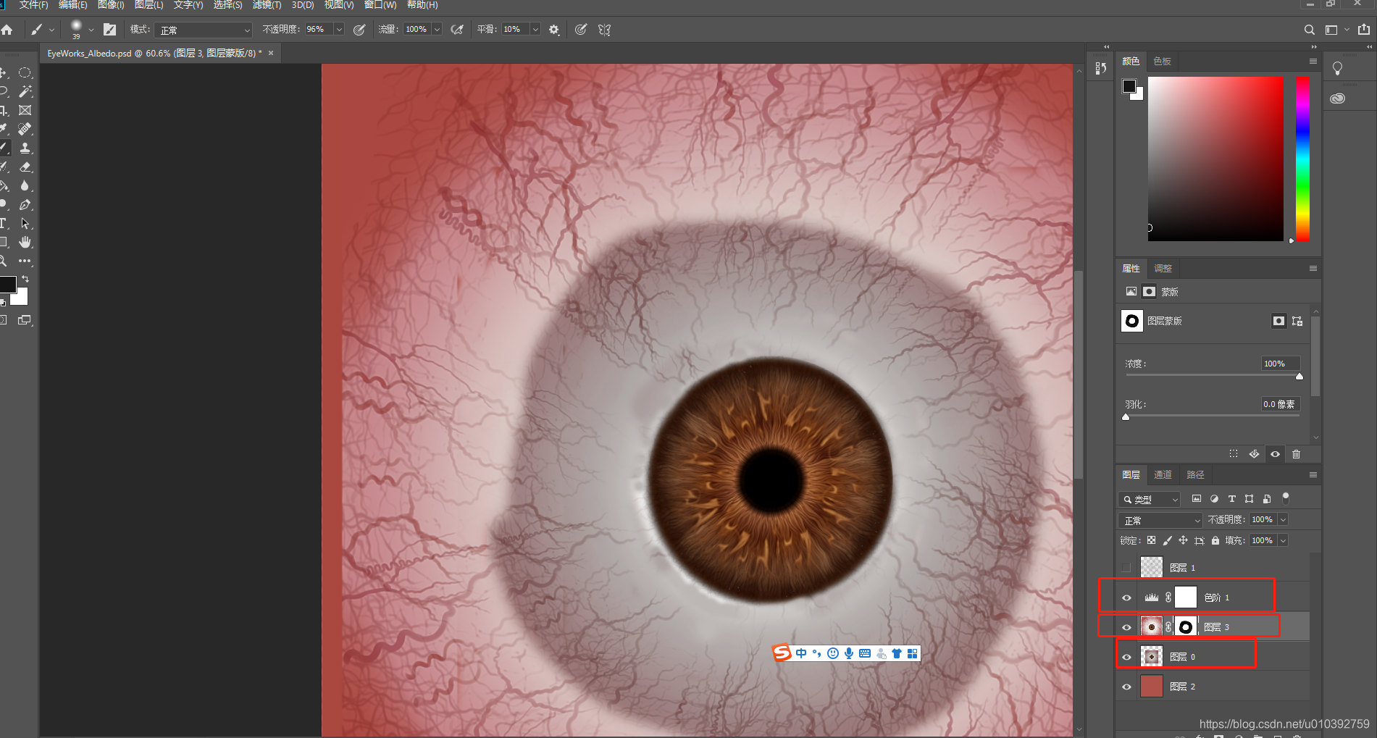Open the 文件(F) menu
Image resolution: width=1377 pixels, height=738 pixels.
pos(33,5)
